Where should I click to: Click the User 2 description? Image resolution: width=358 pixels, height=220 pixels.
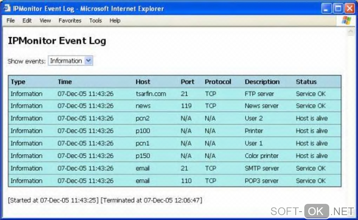coord(254,119)
